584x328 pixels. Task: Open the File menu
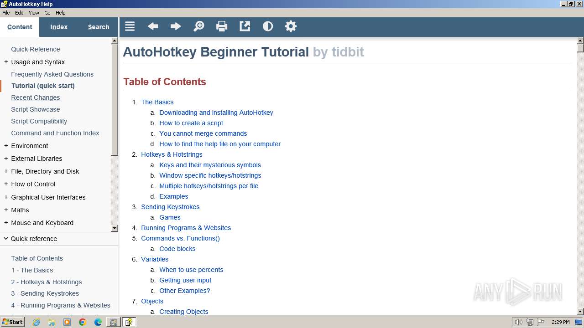(6, 13)
